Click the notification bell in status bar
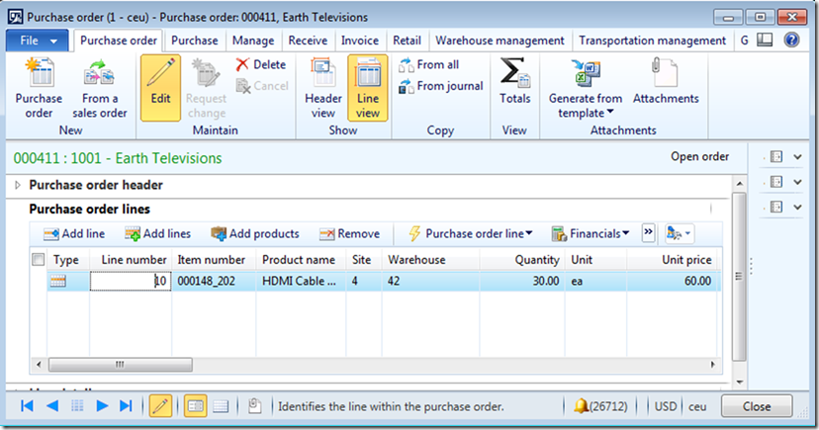 coord(581,406)
